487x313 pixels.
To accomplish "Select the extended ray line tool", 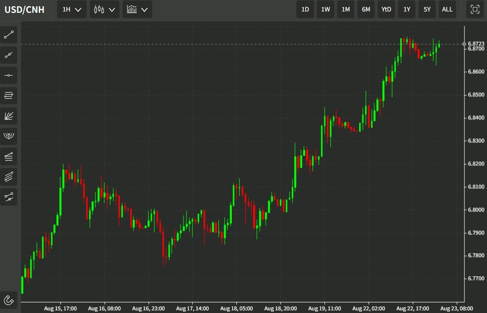I will point(9,55).
